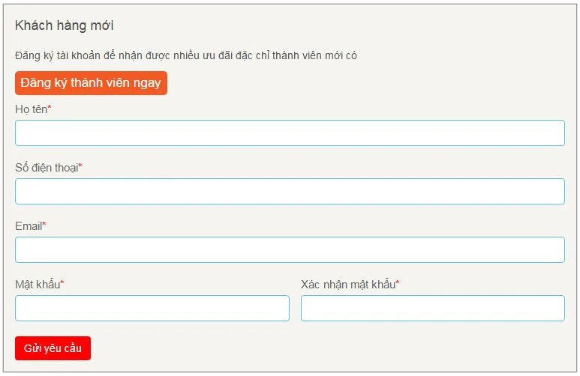Select the Email input box
580x376 pixels.
(290, 250)
